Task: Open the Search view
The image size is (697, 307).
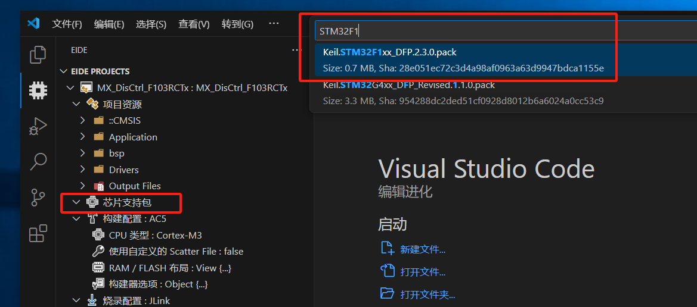Action: click(x=38, y=161)
